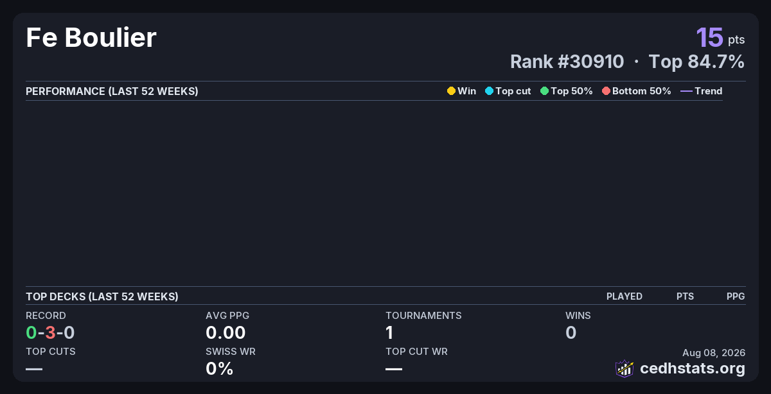Click the 15 pts score
The image size is (771, 394).
(720, 37)
